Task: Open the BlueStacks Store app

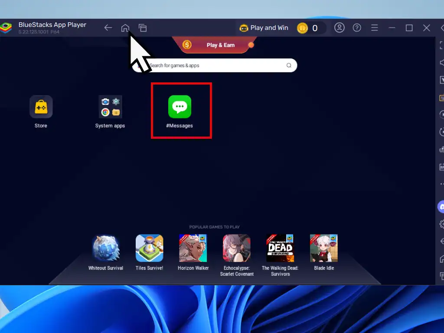Action: pos(41,107)
